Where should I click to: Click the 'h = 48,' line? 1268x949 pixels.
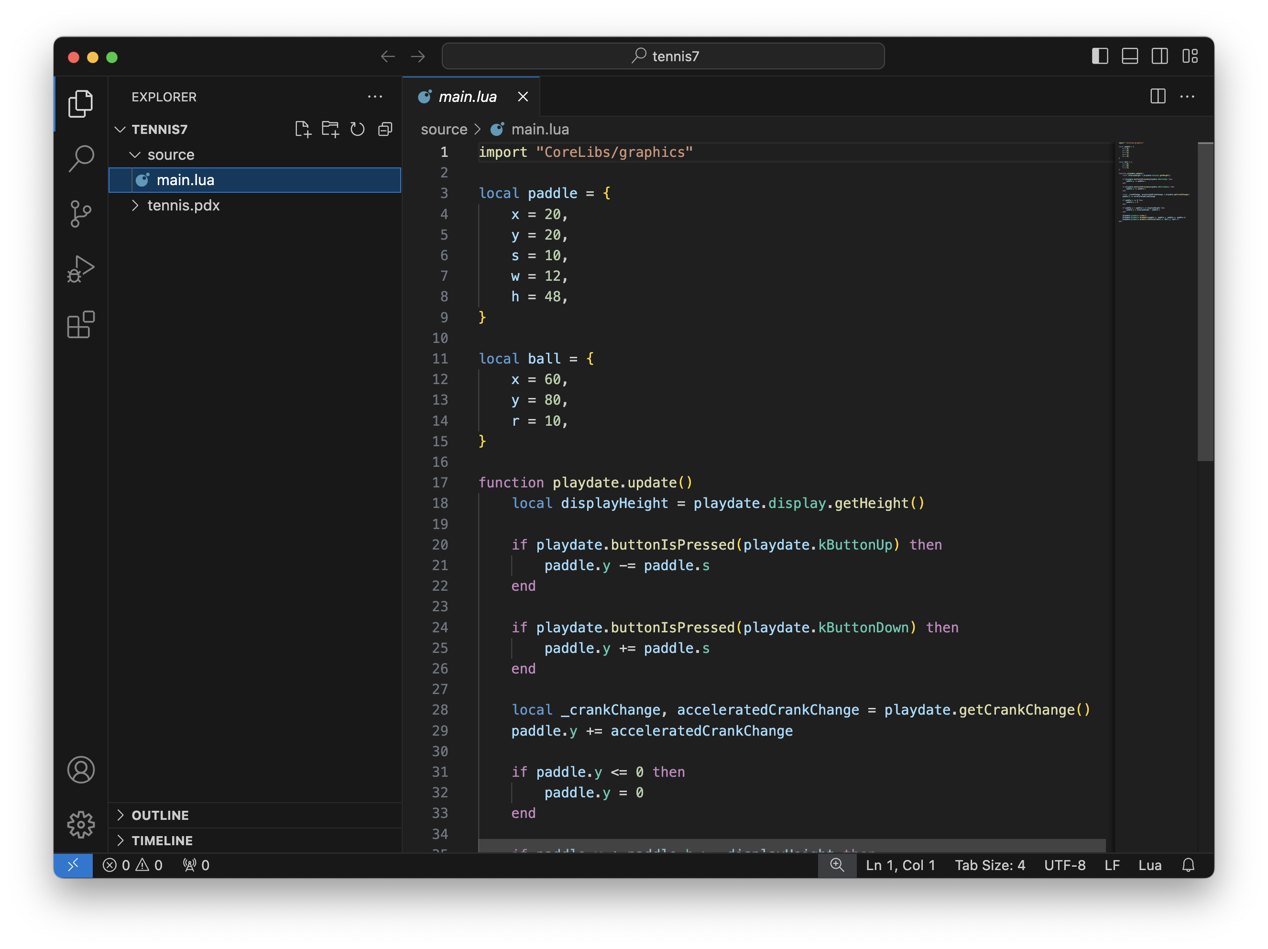539,297
